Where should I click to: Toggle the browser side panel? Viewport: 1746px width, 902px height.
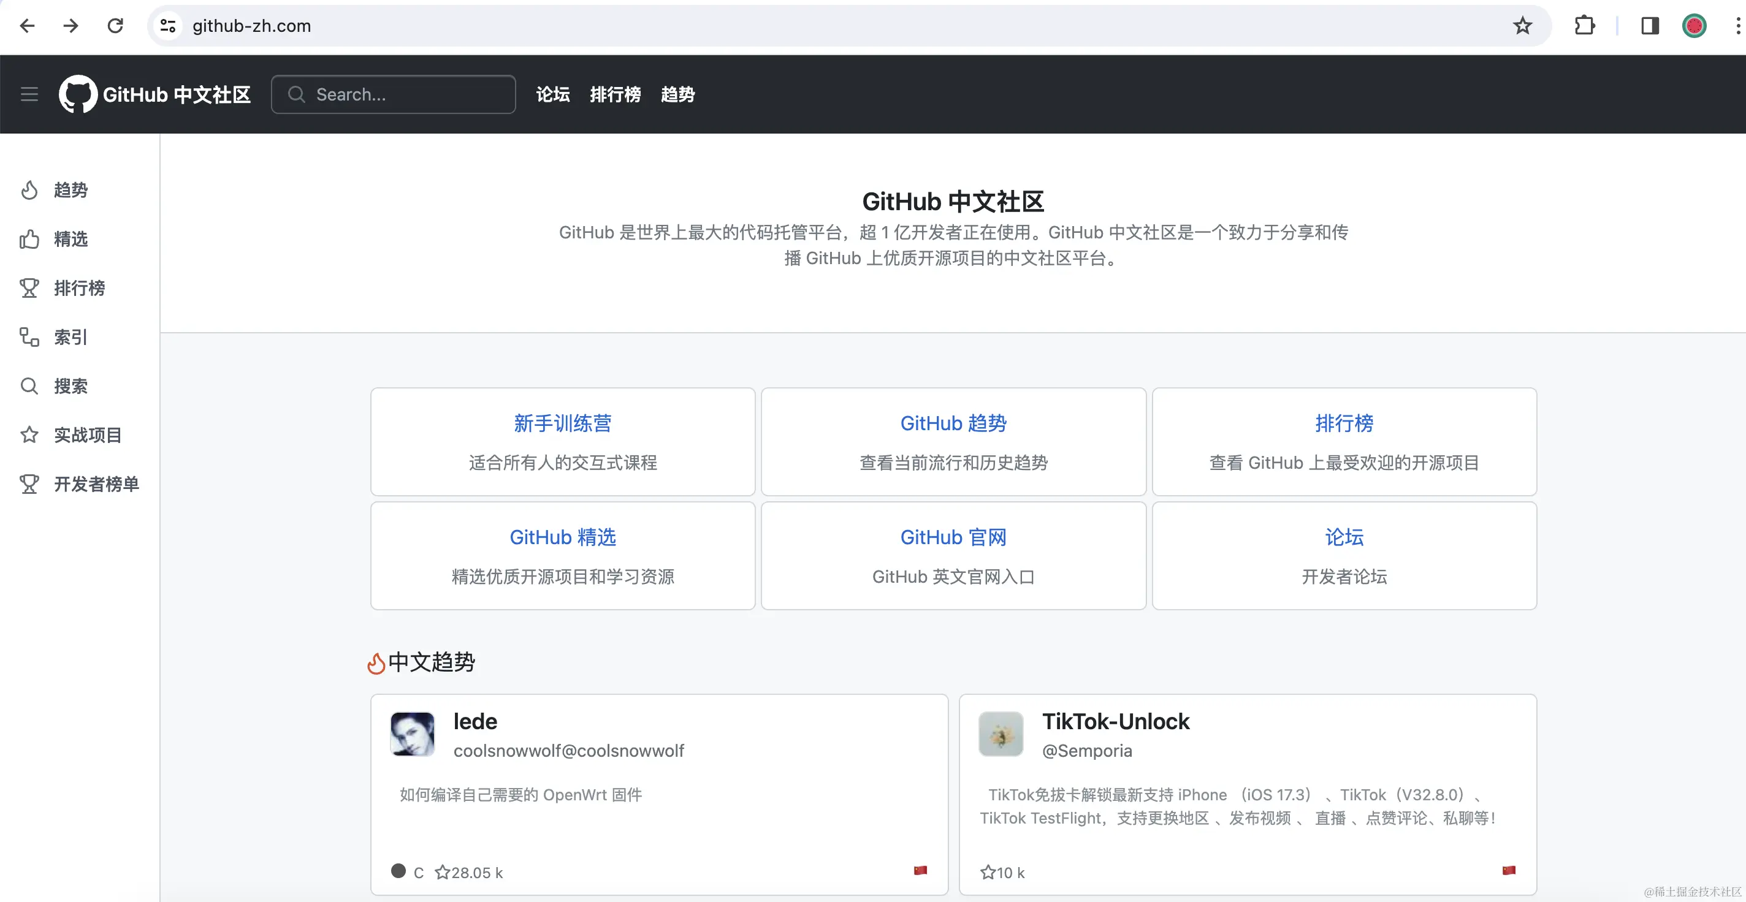(1650, 26)
